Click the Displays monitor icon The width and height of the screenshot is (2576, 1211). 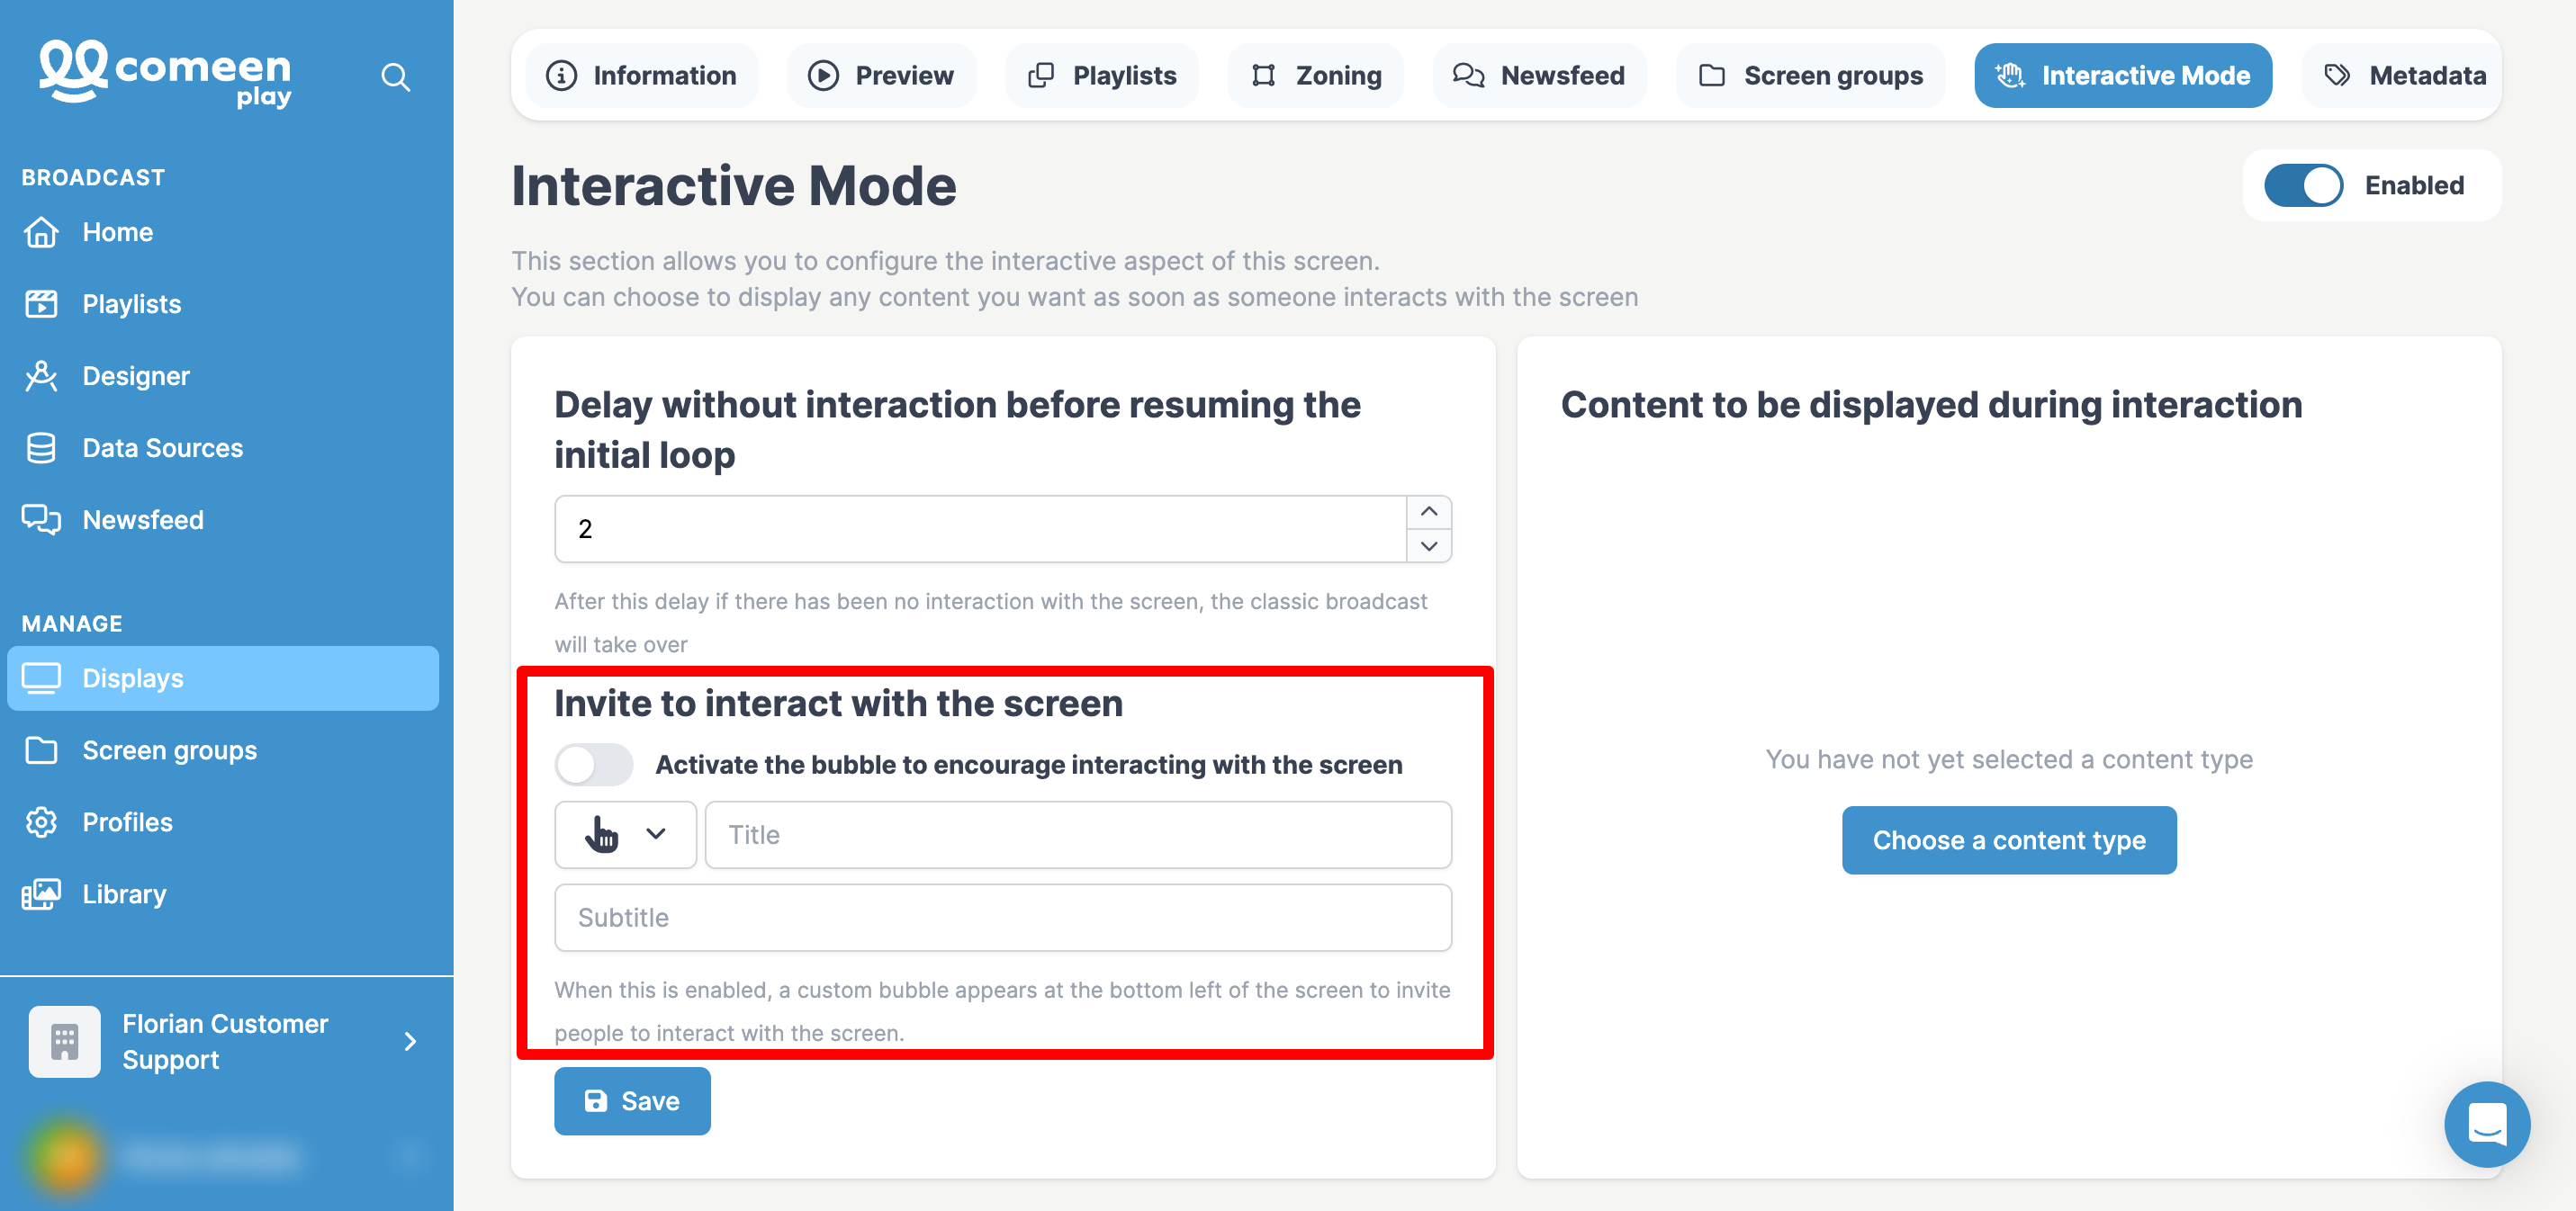coord(41,678)
